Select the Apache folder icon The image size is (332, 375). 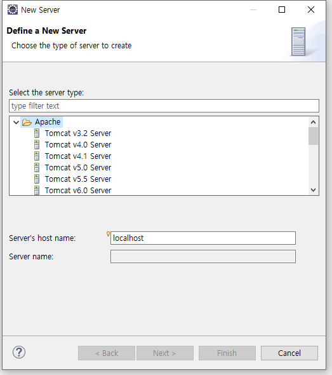[27, 123]
